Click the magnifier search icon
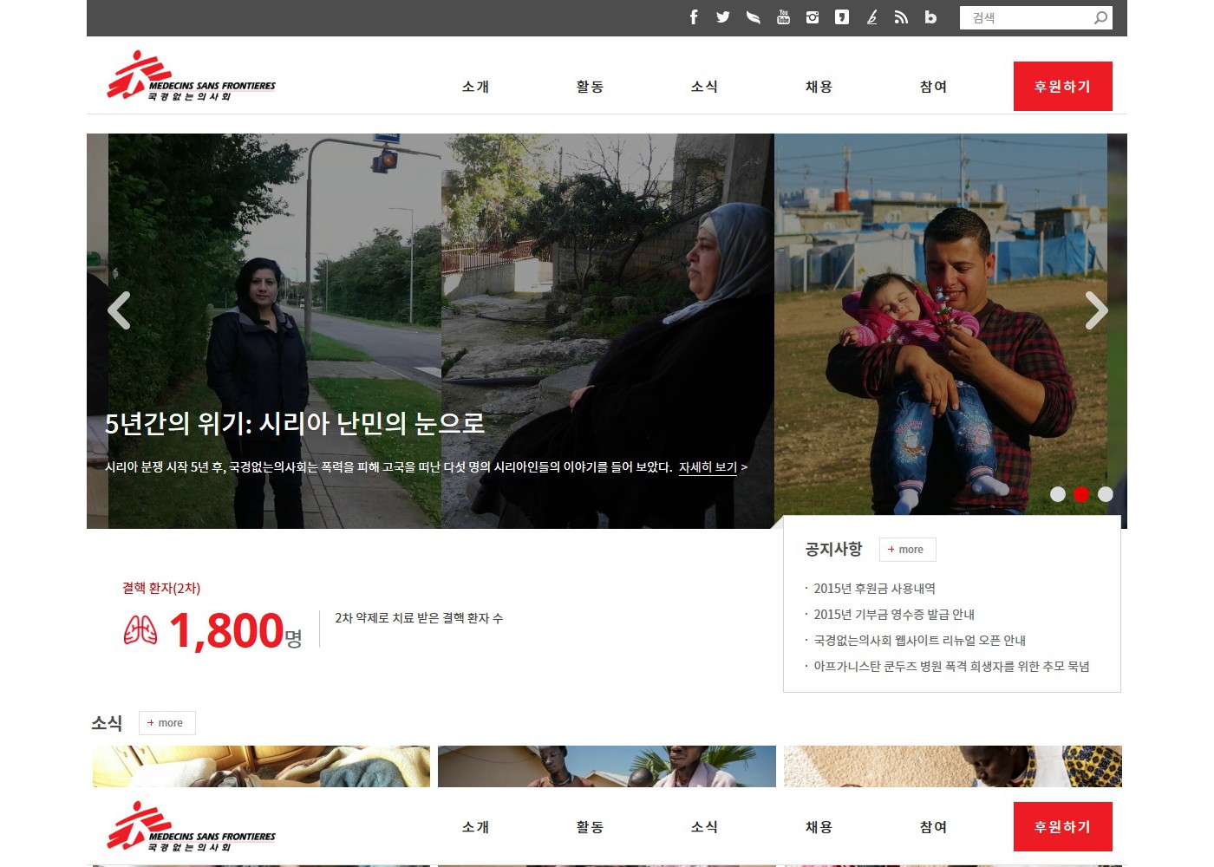Viewport: 1214px width, 867px height. pyautogui.click(x=1100, y=17)
